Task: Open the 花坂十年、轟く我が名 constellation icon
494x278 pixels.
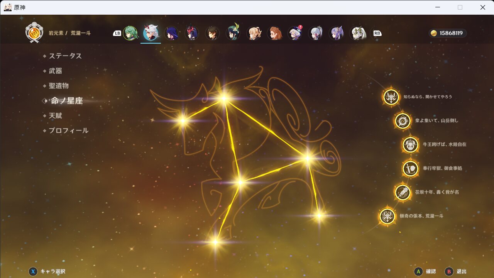Action: [x=402, y=192]
